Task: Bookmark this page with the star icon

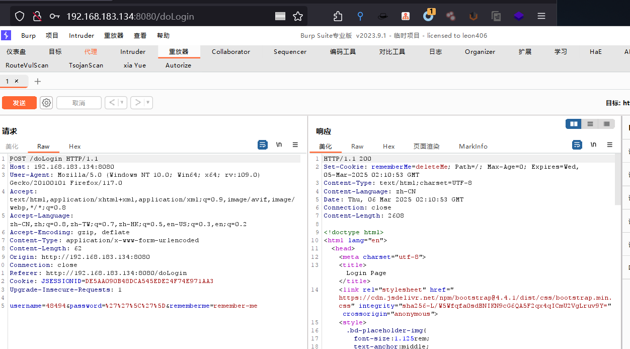Action: coord(298,16)
